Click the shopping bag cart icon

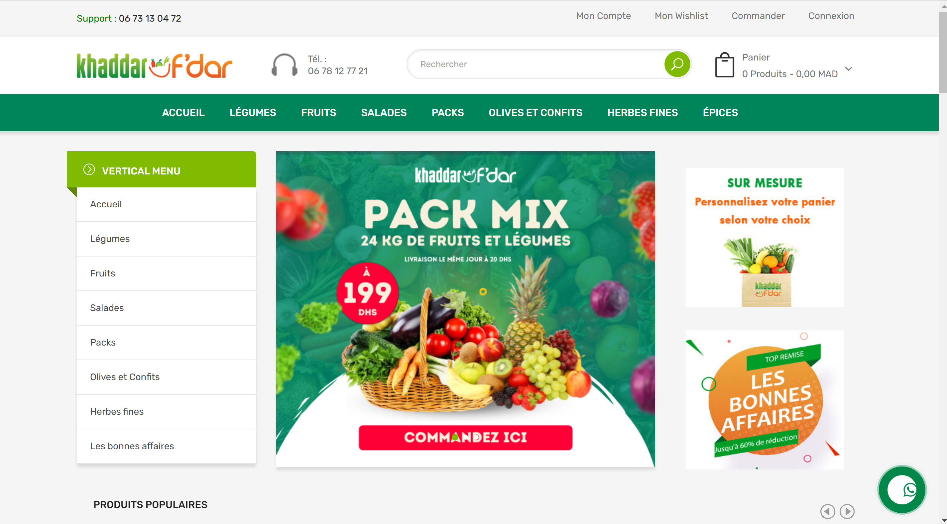pos(724,65)
